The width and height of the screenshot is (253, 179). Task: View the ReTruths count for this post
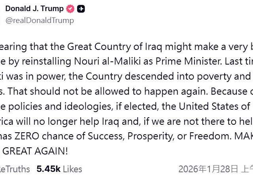(16, 169)
